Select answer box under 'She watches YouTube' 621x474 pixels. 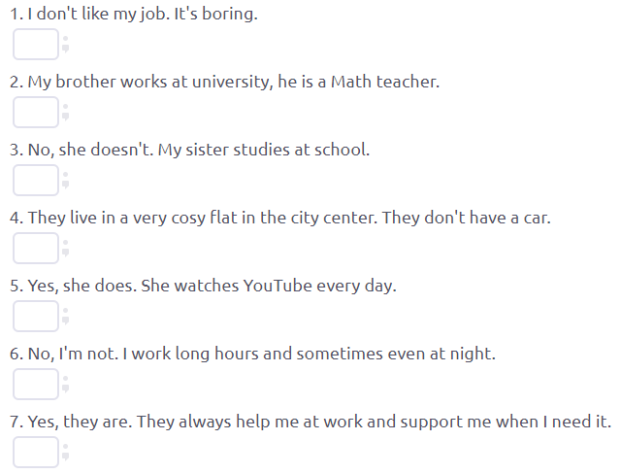pos(36,317)
